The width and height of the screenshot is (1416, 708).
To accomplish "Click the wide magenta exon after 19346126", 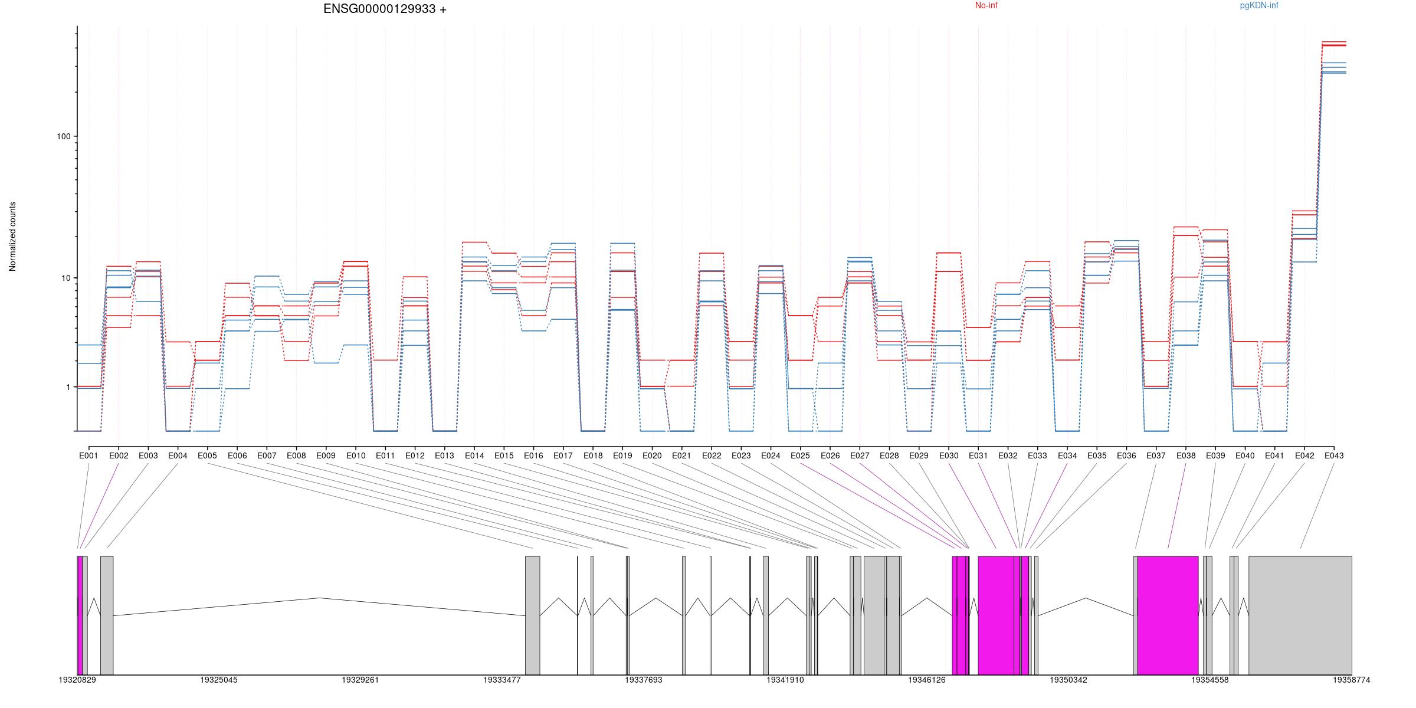I will [995, 615].
